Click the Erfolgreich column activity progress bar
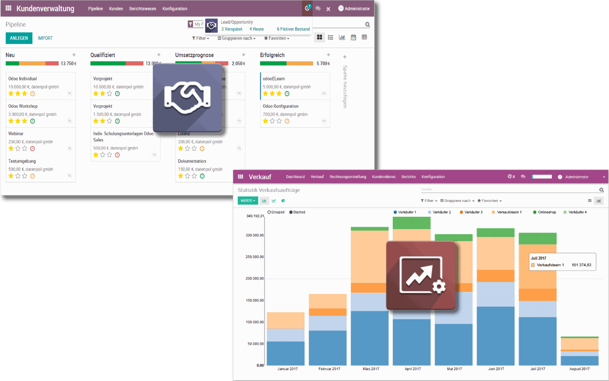609x381 pixels. (x=286, y=63)
